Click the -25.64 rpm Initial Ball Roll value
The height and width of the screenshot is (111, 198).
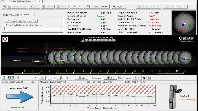point(153,22)
